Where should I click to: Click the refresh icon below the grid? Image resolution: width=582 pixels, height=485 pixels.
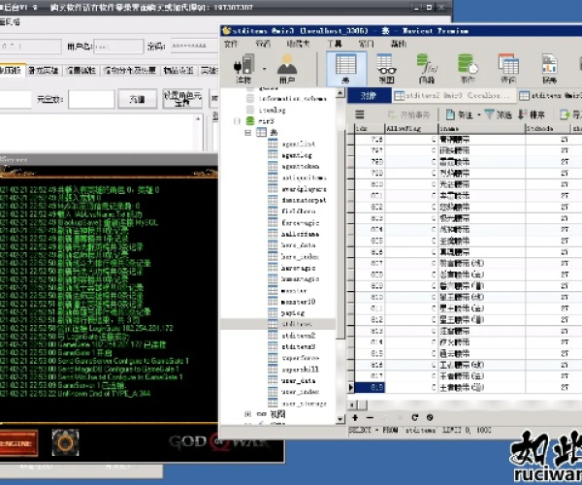(x=415, y=418)
